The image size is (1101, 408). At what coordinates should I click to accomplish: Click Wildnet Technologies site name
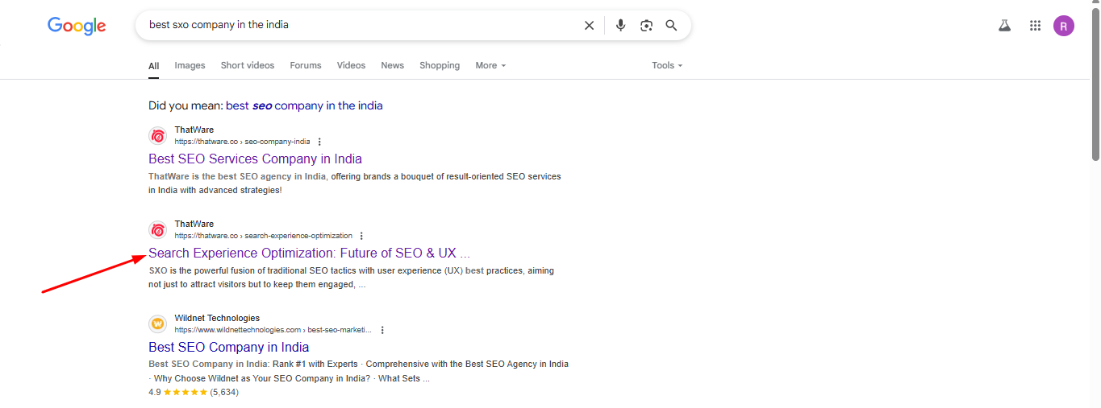click(x=217, y=318)
